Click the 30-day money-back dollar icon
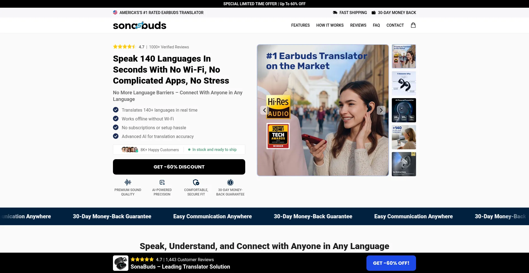Viewport: 529px width, 273px height. click(230, 182)
